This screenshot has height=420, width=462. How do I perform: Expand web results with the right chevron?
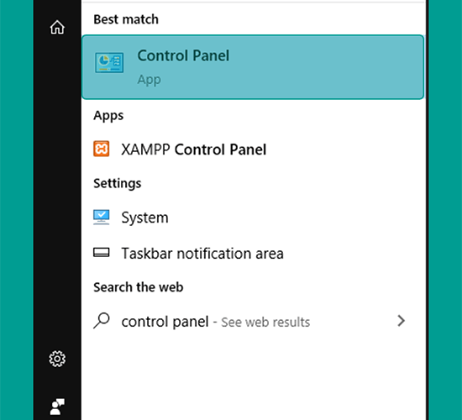point(401,321)
